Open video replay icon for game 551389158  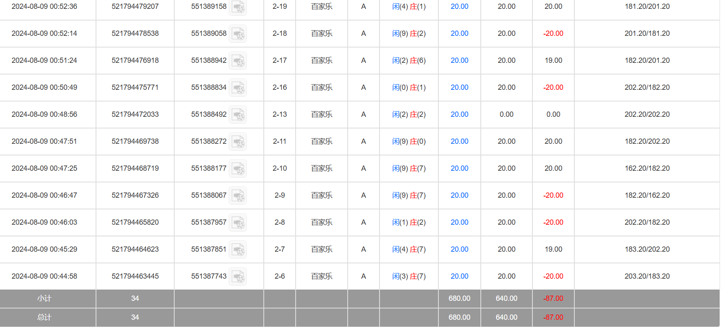(x=238, y=7)
